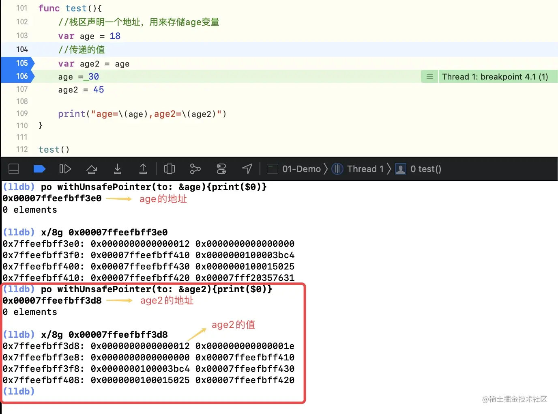The image size is (558, 414).
Task: Click the Thread 1: breakpoint 4.1 annotation
Action: (495, 77)
